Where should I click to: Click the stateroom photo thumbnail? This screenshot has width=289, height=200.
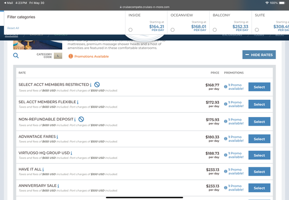coord(37,45)
